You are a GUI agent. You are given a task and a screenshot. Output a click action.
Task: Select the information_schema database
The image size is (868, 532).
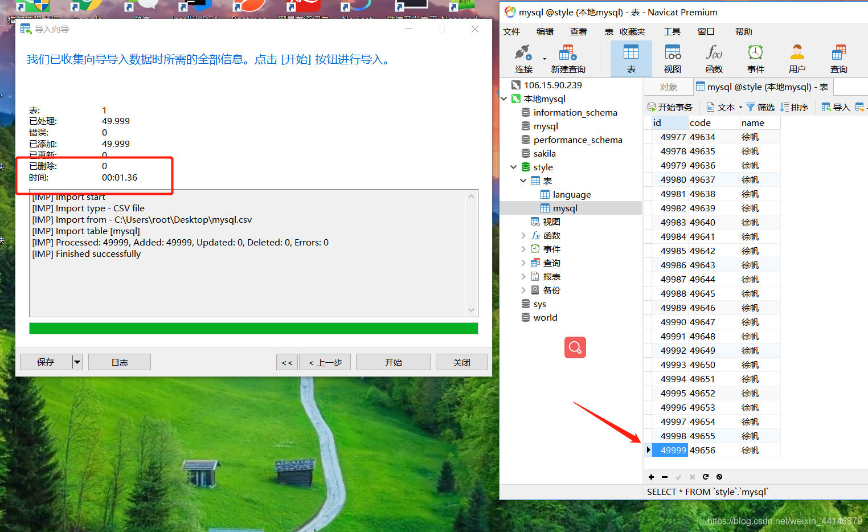tap(575, 112)
